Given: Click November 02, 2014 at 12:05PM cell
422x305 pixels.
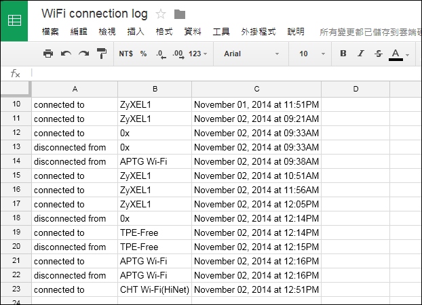Looking at the screenshot, I should click(x=256, y=204).
